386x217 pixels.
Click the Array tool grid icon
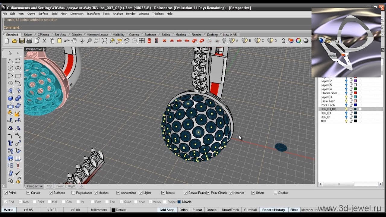[x=11, y=165]
